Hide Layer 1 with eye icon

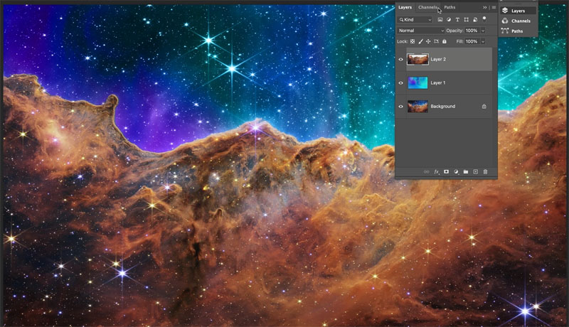[400, 83]
